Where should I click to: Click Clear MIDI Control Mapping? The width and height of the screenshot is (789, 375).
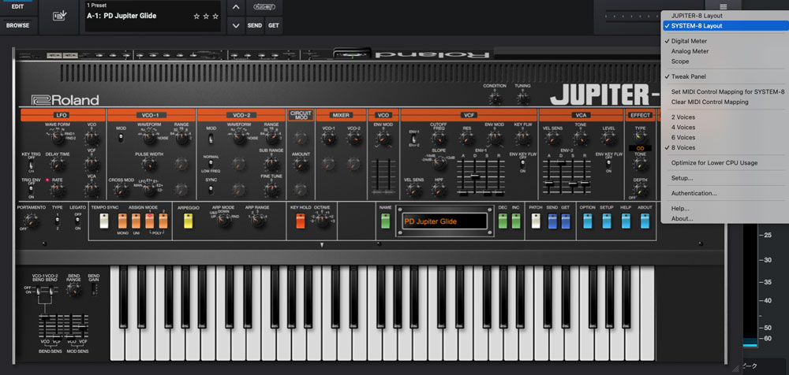(x=709, y=102)
